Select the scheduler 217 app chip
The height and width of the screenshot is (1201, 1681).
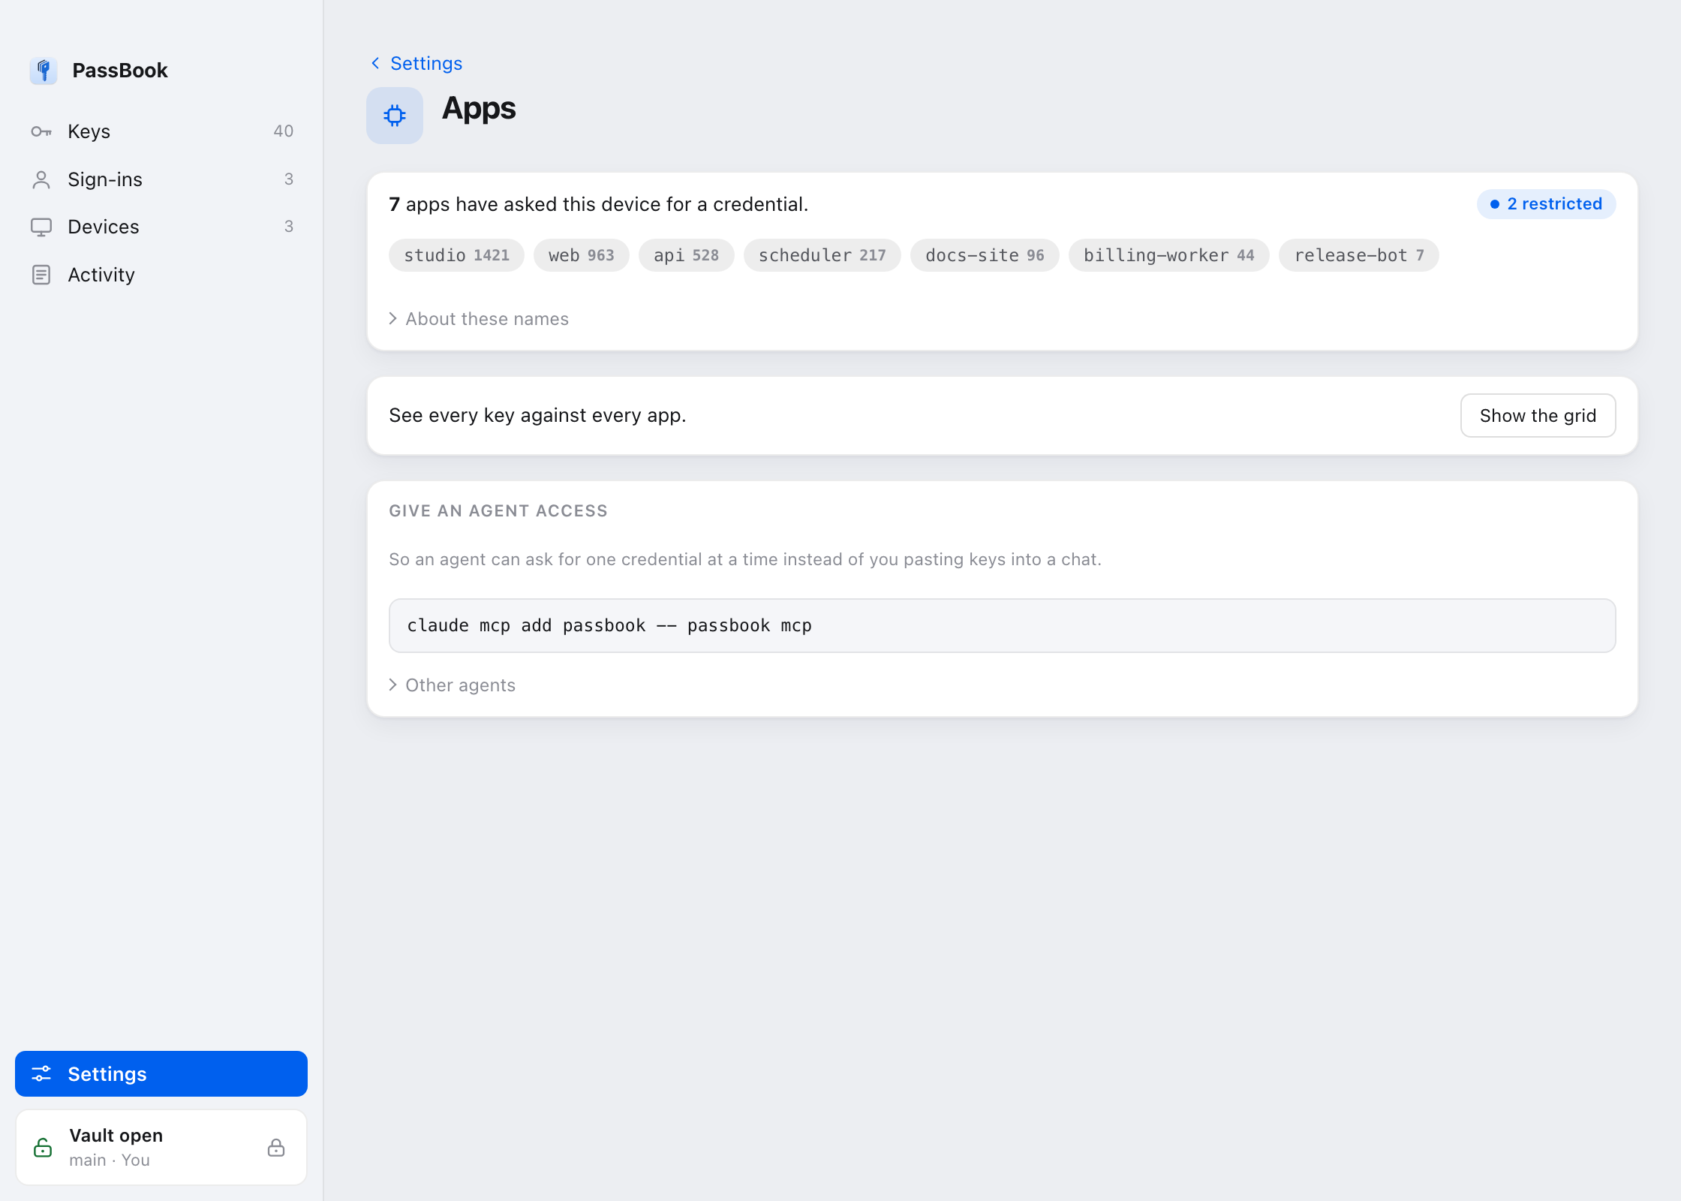[x=822, y=255]
